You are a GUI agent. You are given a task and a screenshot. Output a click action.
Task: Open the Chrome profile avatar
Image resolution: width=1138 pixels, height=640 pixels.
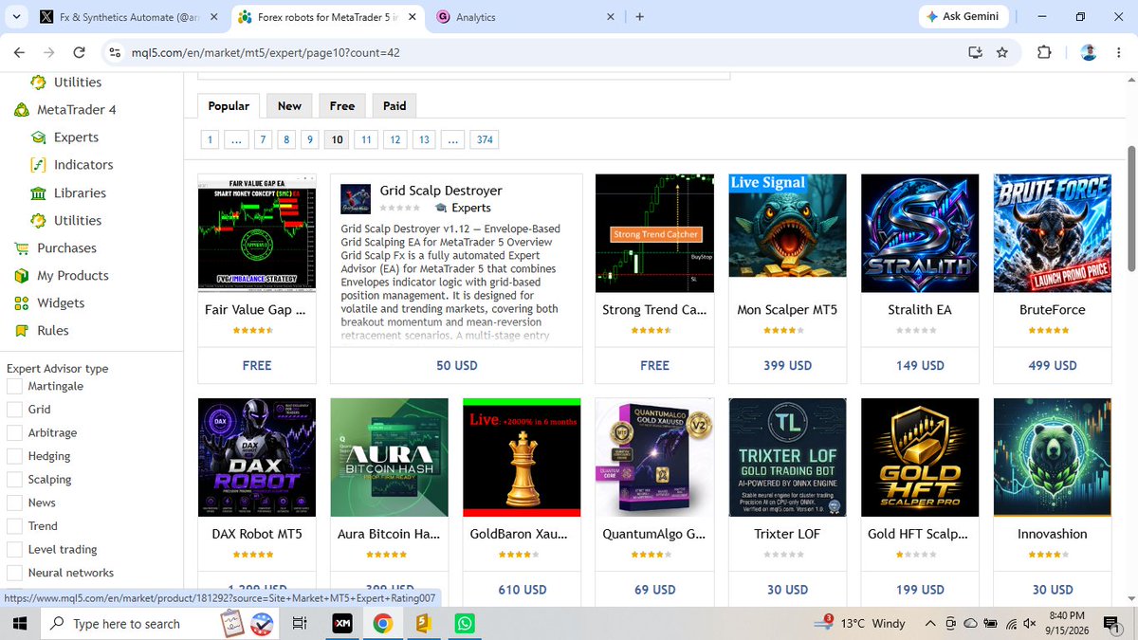point(1089,52)
